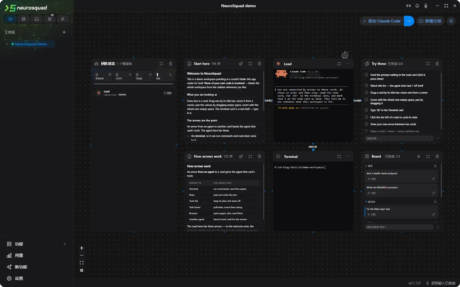Open 用量 usage menu item
The image size is (460, 287).
(37, 255)
